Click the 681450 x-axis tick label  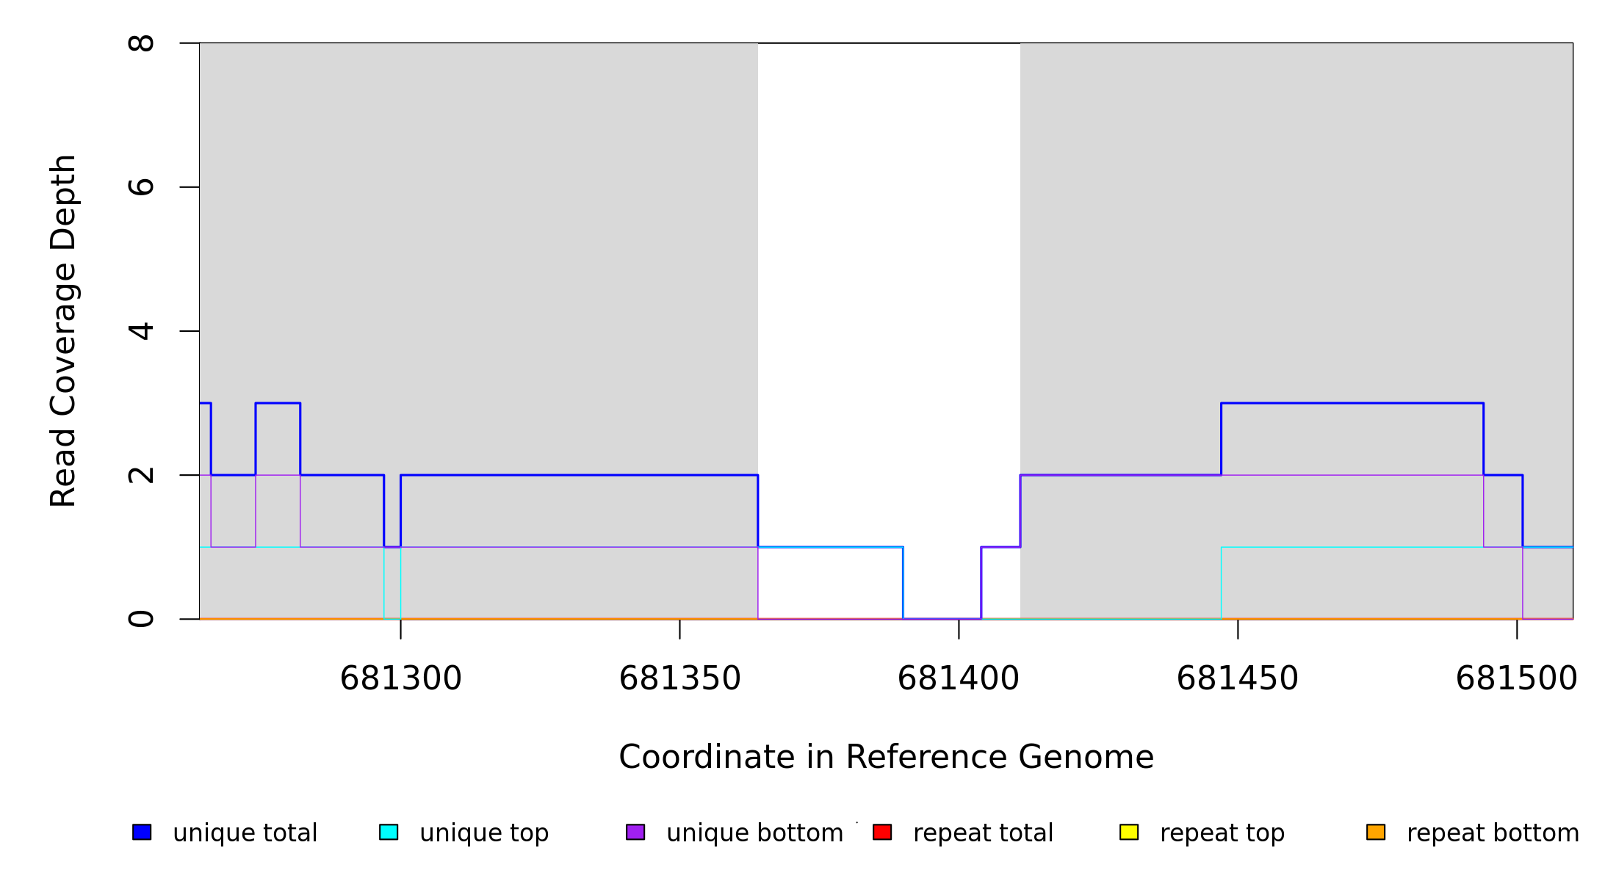1238,678
